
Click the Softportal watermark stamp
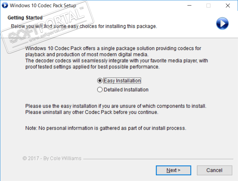click(47, 27)
